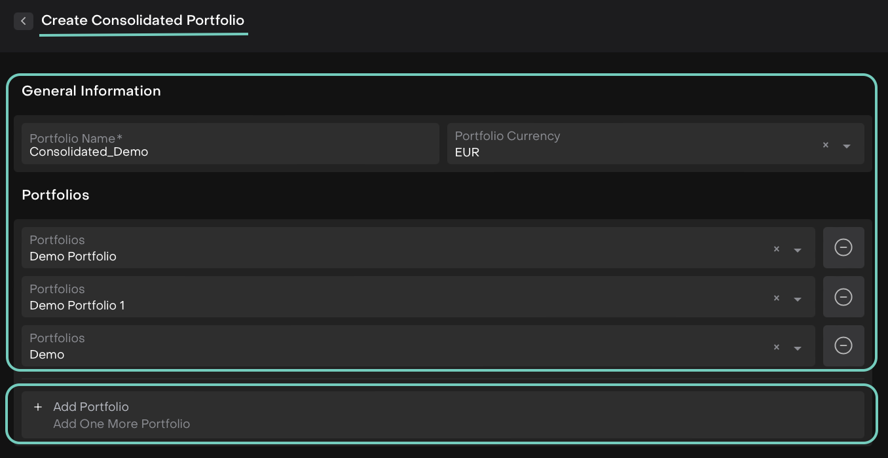Clear the Demo Portfolio selection
Viewport: 888px width, 458px height.
777,249
